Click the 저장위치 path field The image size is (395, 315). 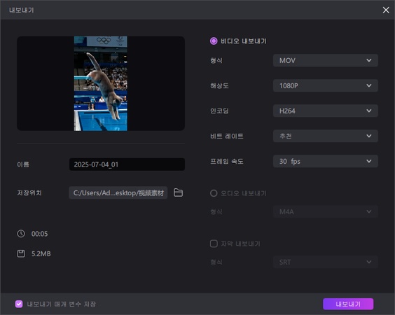118,192
